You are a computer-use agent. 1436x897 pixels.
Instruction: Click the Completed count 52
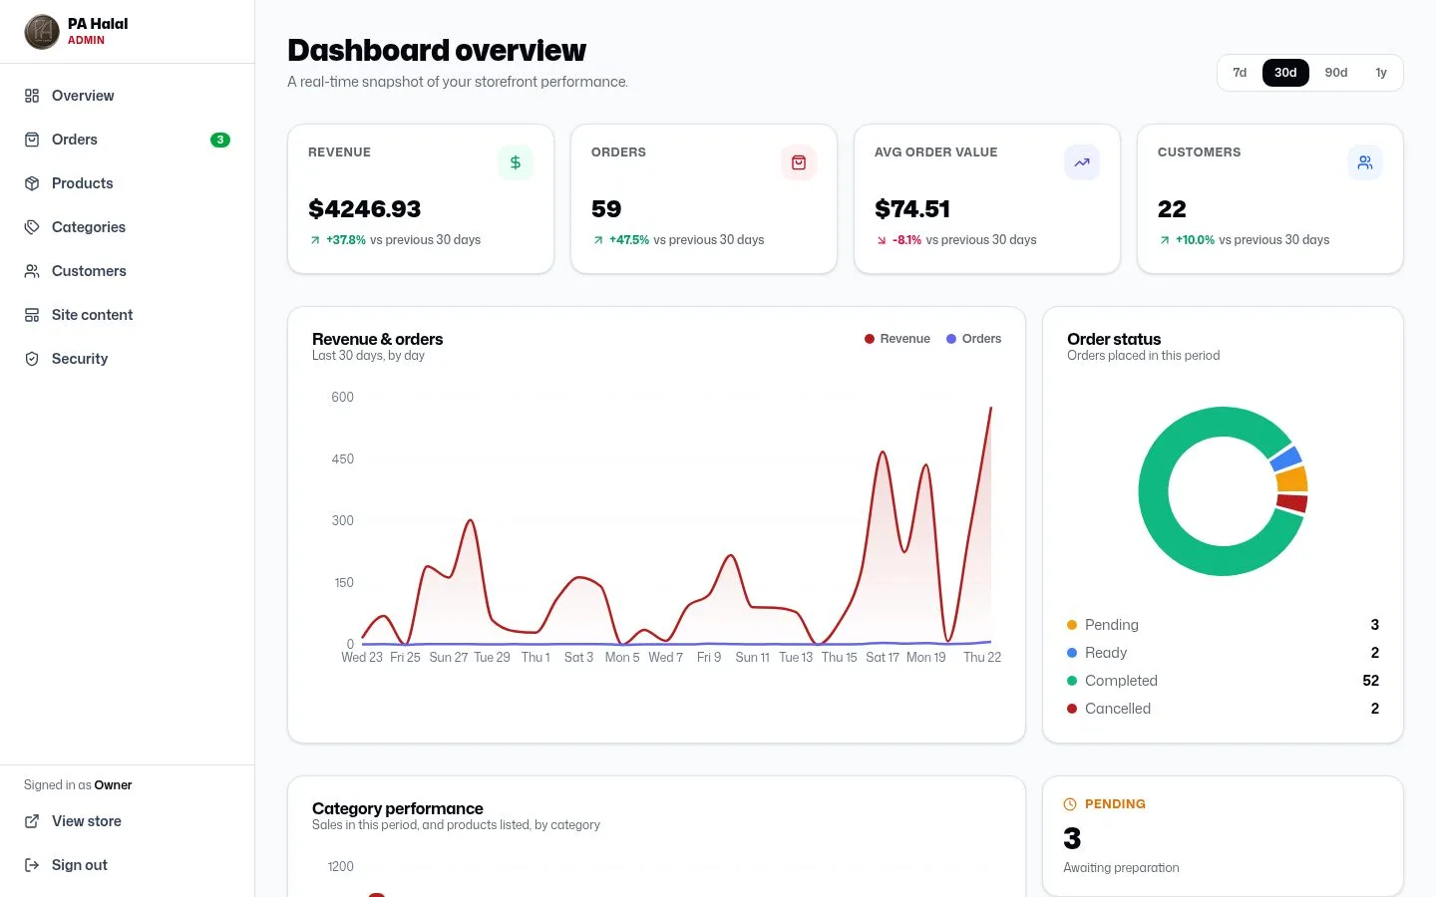tap(1370, 681)
